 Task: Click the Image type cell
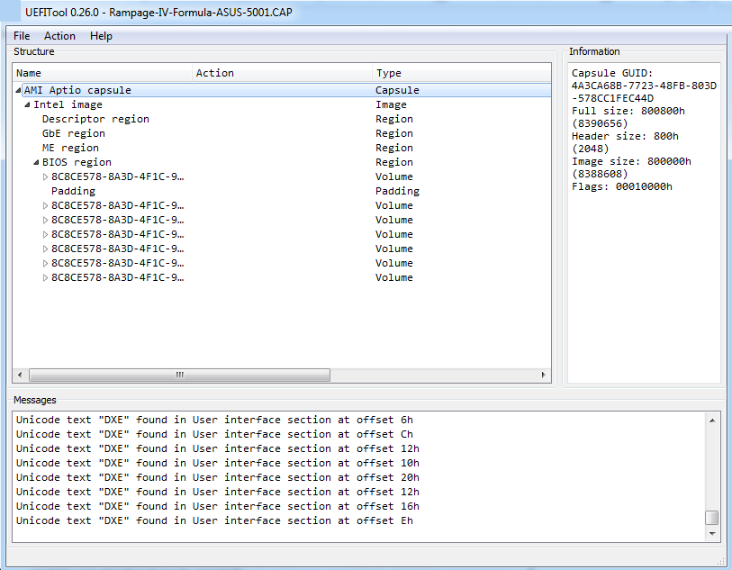click(x=391, y=104)
